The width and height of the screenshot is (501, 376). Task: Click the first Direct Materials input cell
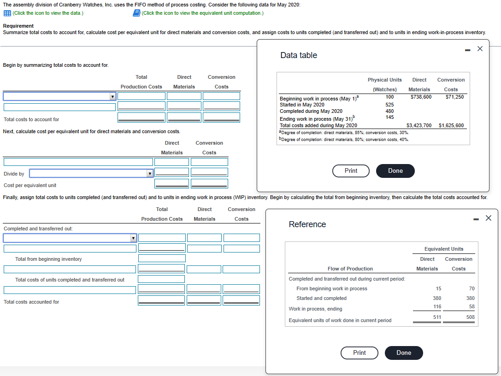click(184, 95)
